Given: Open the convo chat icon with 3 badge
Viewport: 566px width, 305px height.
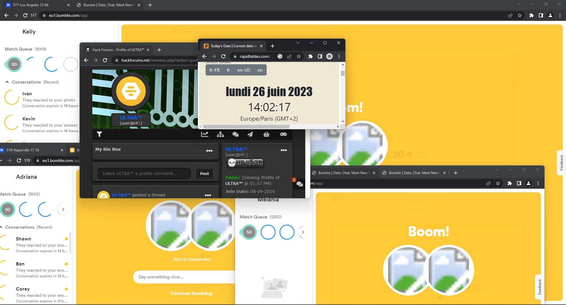Looking at the screenshot, I should click(299, 184).
